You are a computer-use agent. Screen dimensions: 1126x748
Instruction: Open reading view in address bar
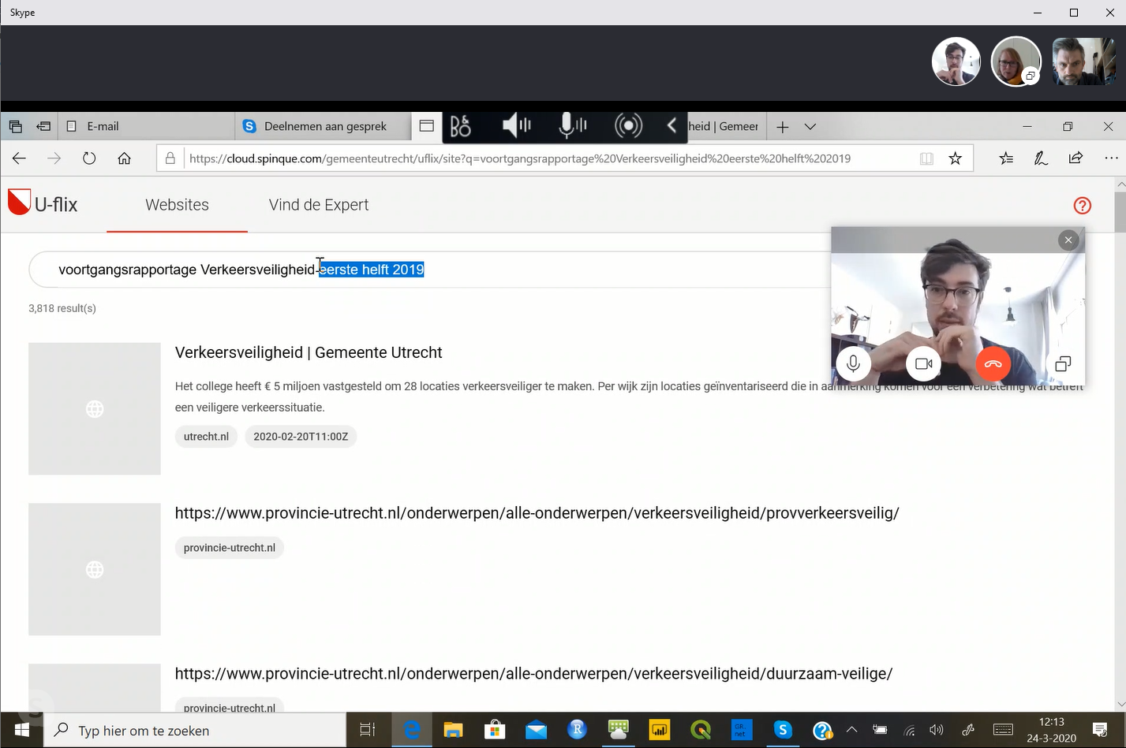point(926,158)
